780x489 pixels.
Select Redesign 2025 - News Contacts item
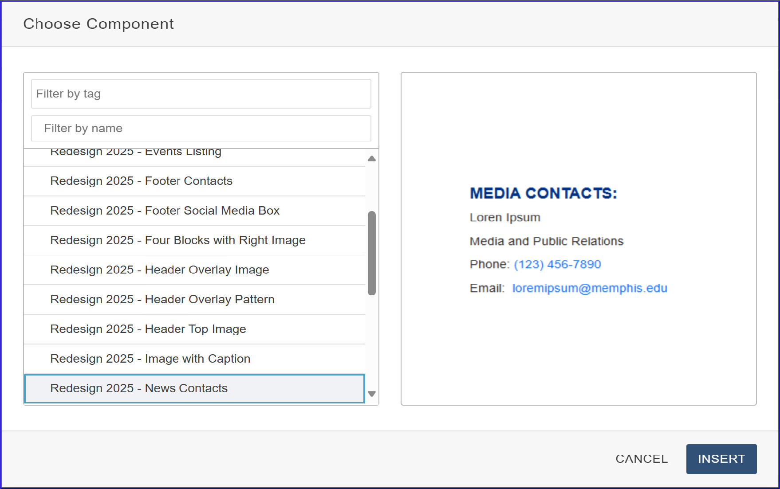139,388
